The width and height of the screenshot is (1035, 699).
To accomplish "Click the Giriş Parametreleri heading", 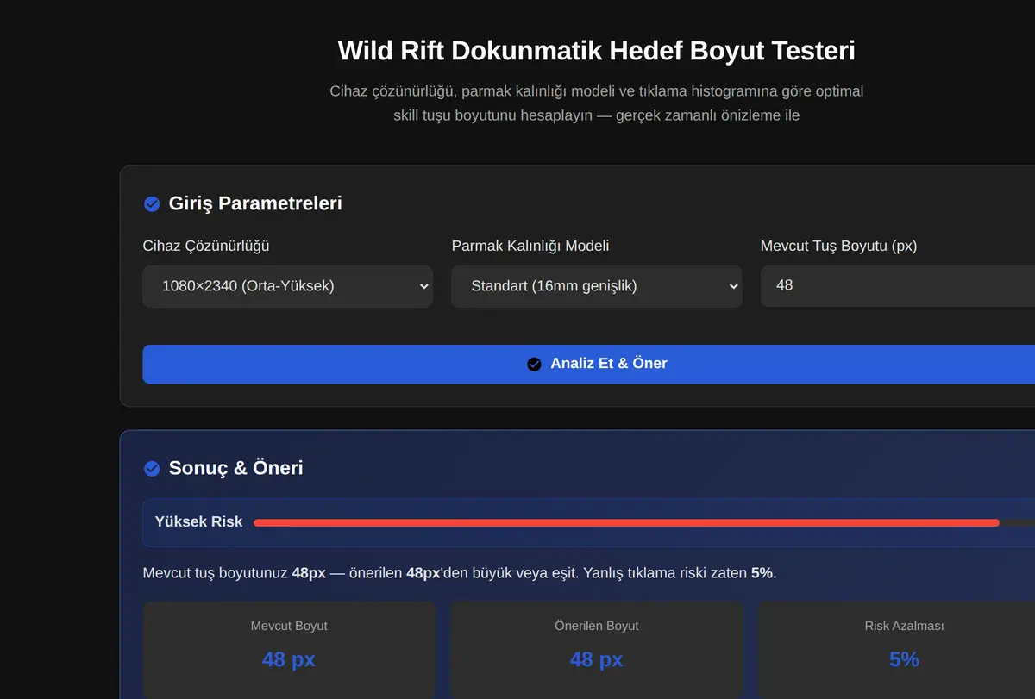I will pos(255,203).
